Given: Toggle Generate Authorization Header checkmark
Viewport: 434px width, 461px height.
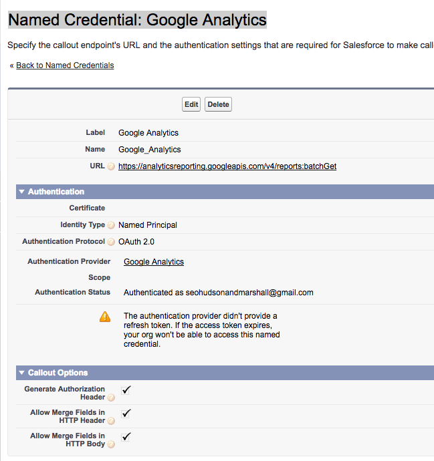Looking at the screenshot, I should click(x=126, y=390).
